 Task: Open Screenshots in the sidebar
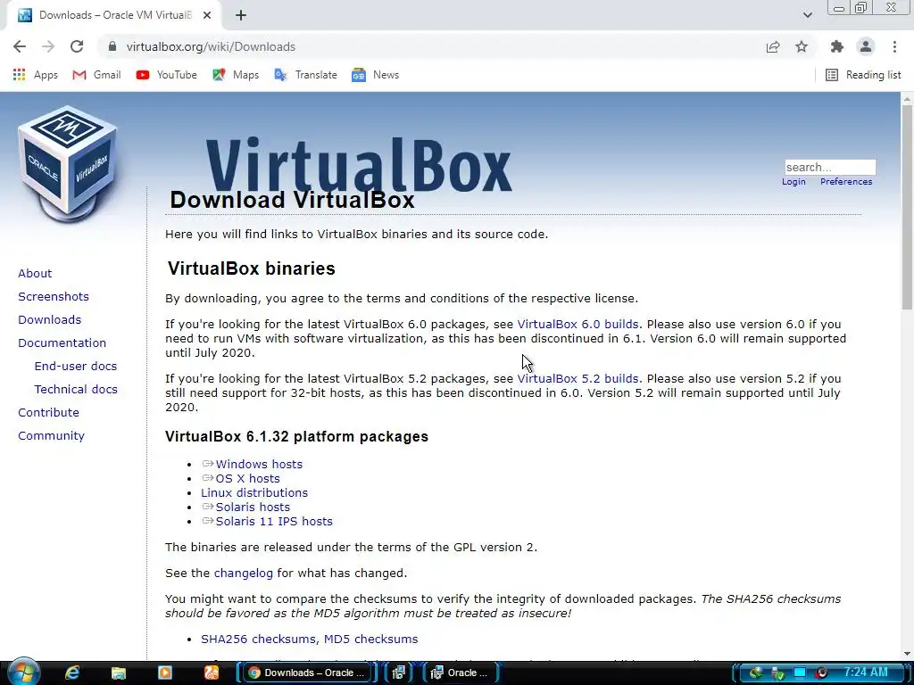(x=54, y=296)
